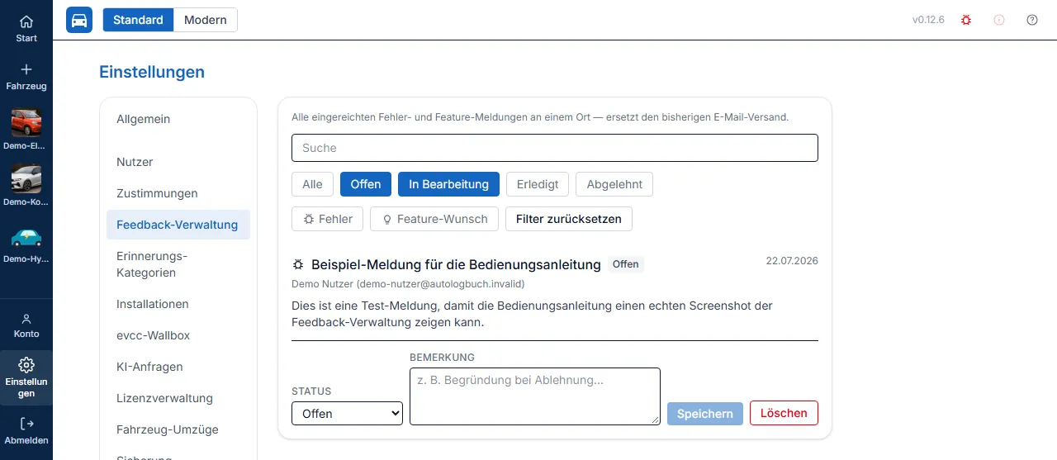Open Einstellungen gear in sidebar
The height and width of the screenshot is (460, 1057).
26,377
